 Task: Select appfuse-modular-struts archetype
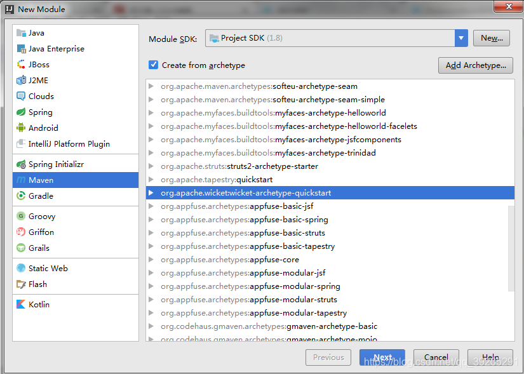330,300
